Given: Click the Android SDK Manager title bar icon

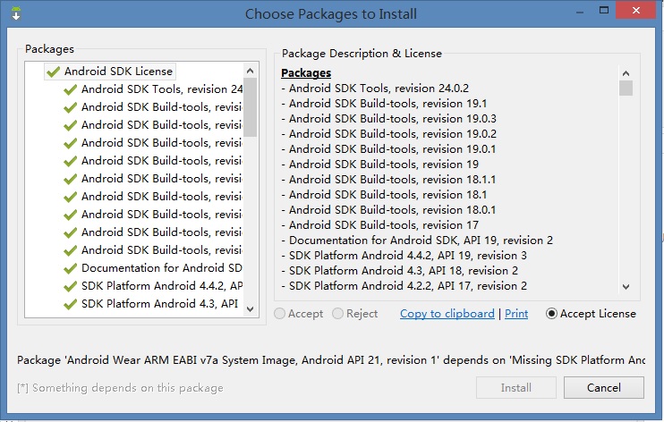Looking at the screenshot, I should (x=16, y=13).
